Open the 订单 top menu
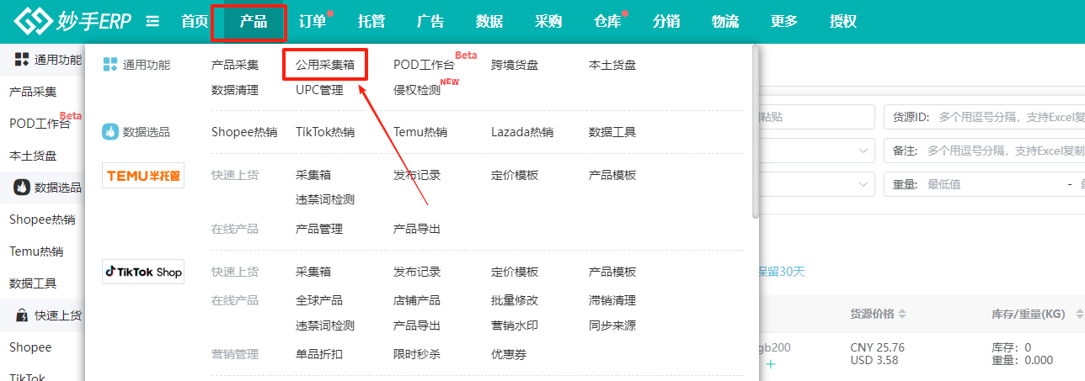This screenshot has height=381, width=1085. [x=313, y=22]
